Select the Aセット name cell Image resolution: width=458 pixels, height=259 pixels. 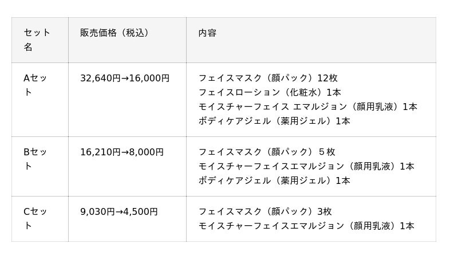click(37, 85)
